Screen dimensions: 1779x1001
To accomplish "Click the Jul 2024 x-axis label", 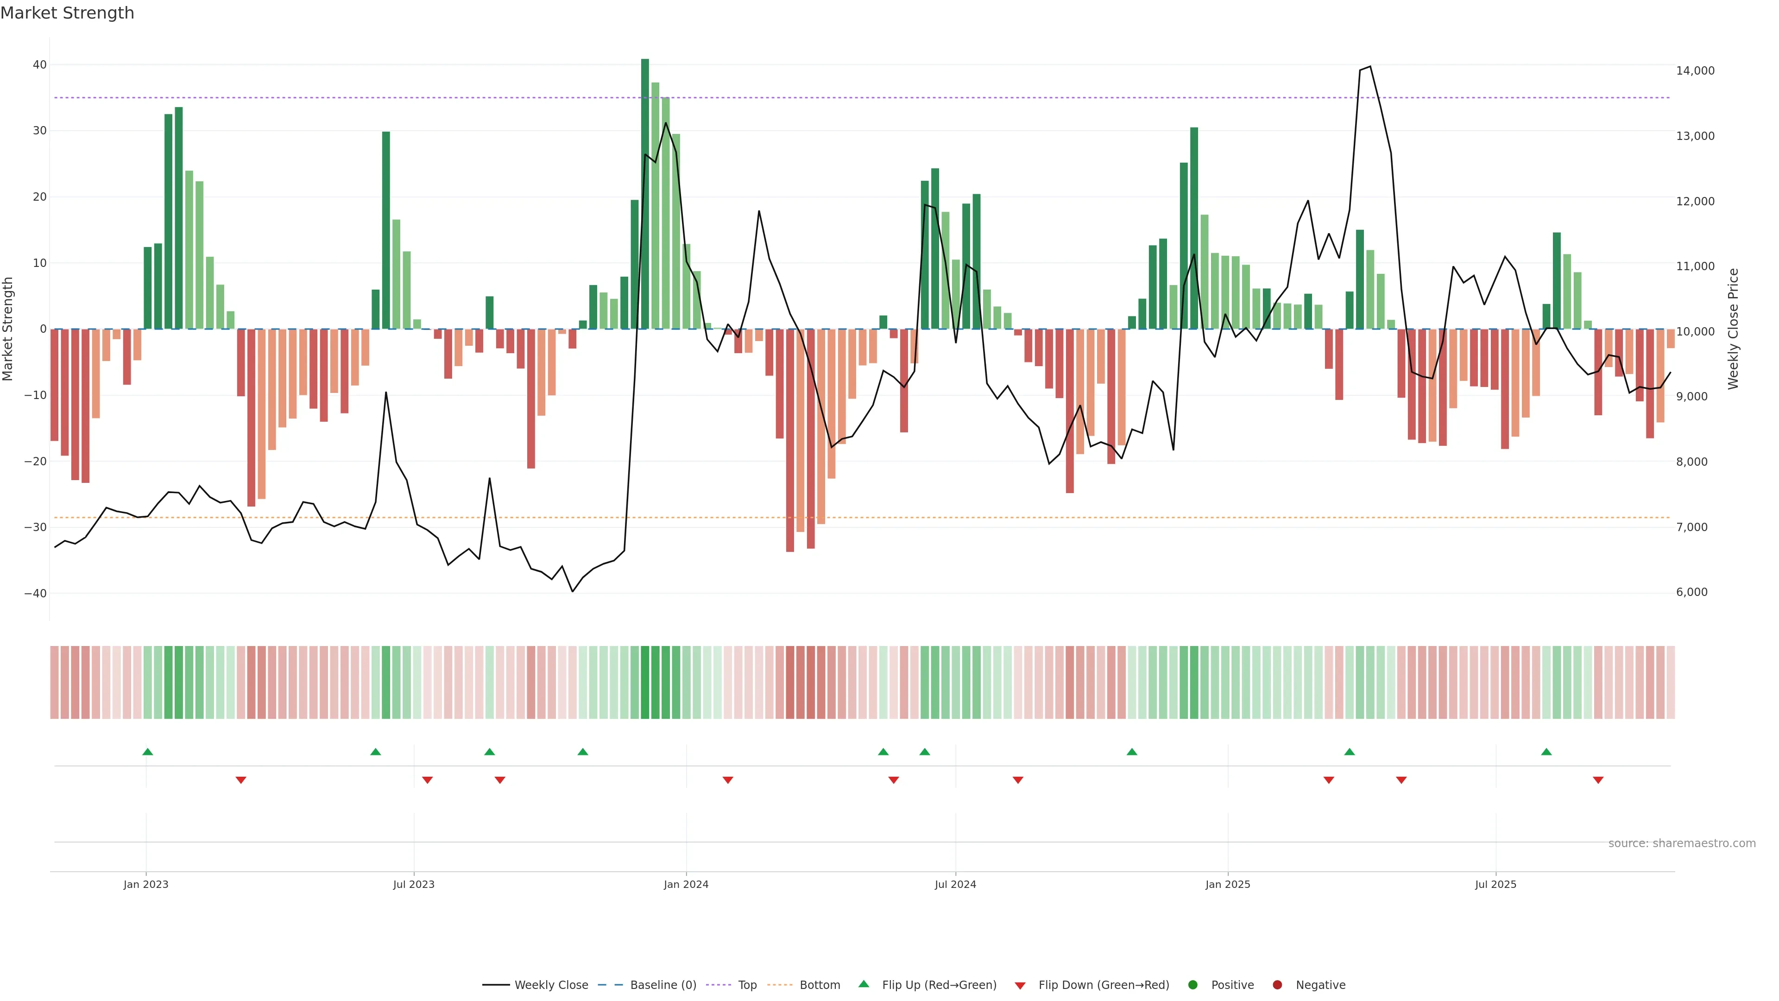I will [x=955, y=884].
